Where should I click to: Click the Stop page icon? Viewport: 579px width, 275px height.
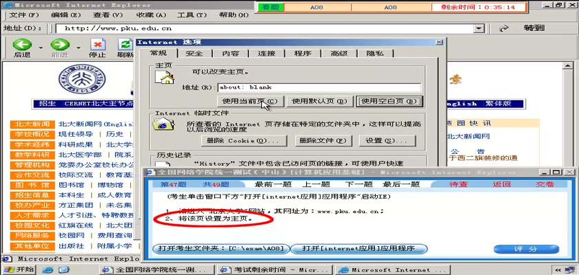[x=97, y=45]
